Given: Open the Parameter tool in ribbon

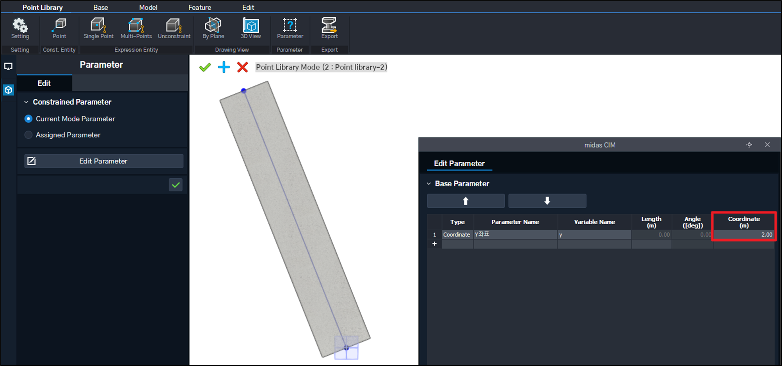Looking at the screenshot, I should (x=290, y=29).
